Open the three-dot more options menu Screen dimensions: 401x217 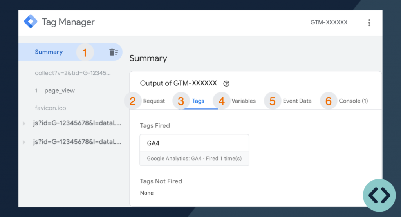pyautogui.click(x=369, y=22)
